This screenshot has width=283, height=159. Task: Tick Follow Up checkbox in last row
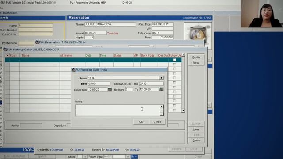pos(174,110)
